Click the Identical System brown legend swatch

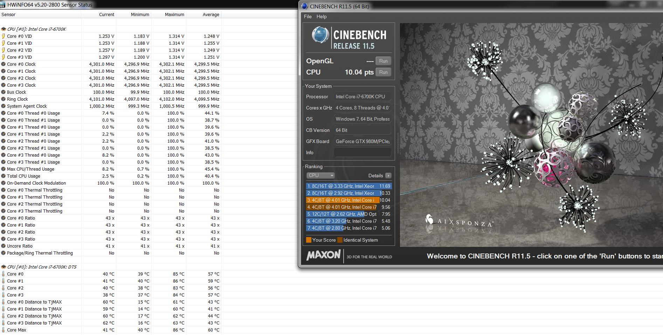click(x=340, y=240)
